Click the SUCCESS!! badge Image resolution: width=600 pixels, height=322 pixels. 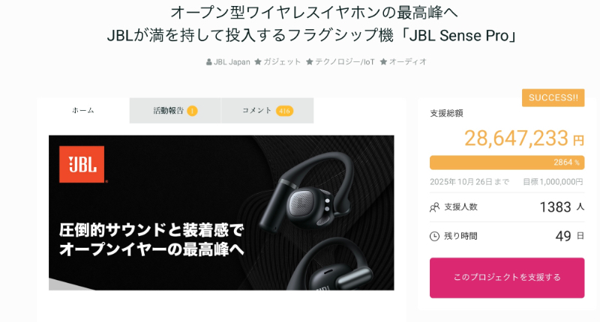pos(553,98)
